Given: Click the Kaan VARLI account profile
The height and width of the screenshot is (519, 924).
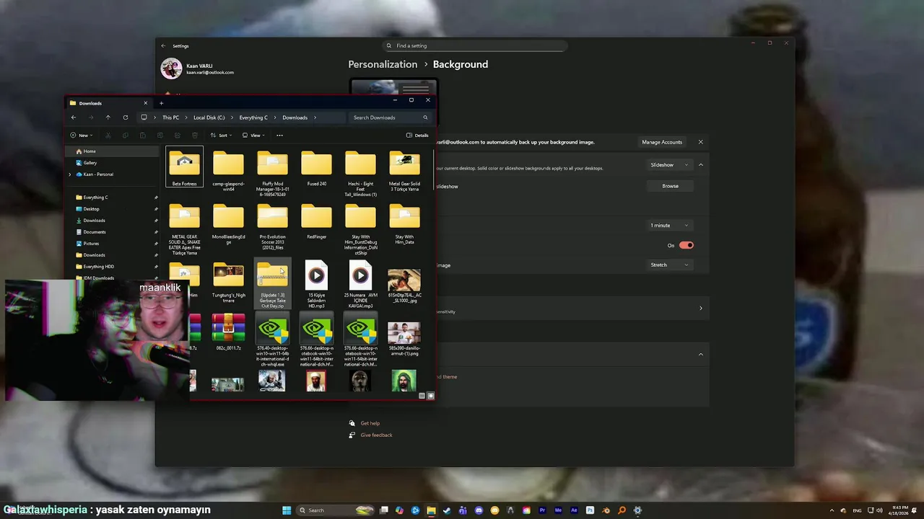Looking at the screenshot, I should point(198,68).
